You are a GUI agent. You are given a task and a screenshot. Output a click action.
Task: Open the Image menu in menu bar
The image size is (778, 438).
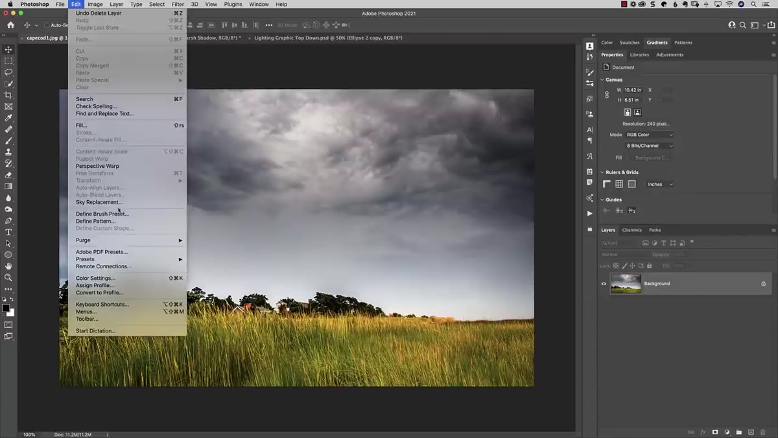tap(95, 4)
